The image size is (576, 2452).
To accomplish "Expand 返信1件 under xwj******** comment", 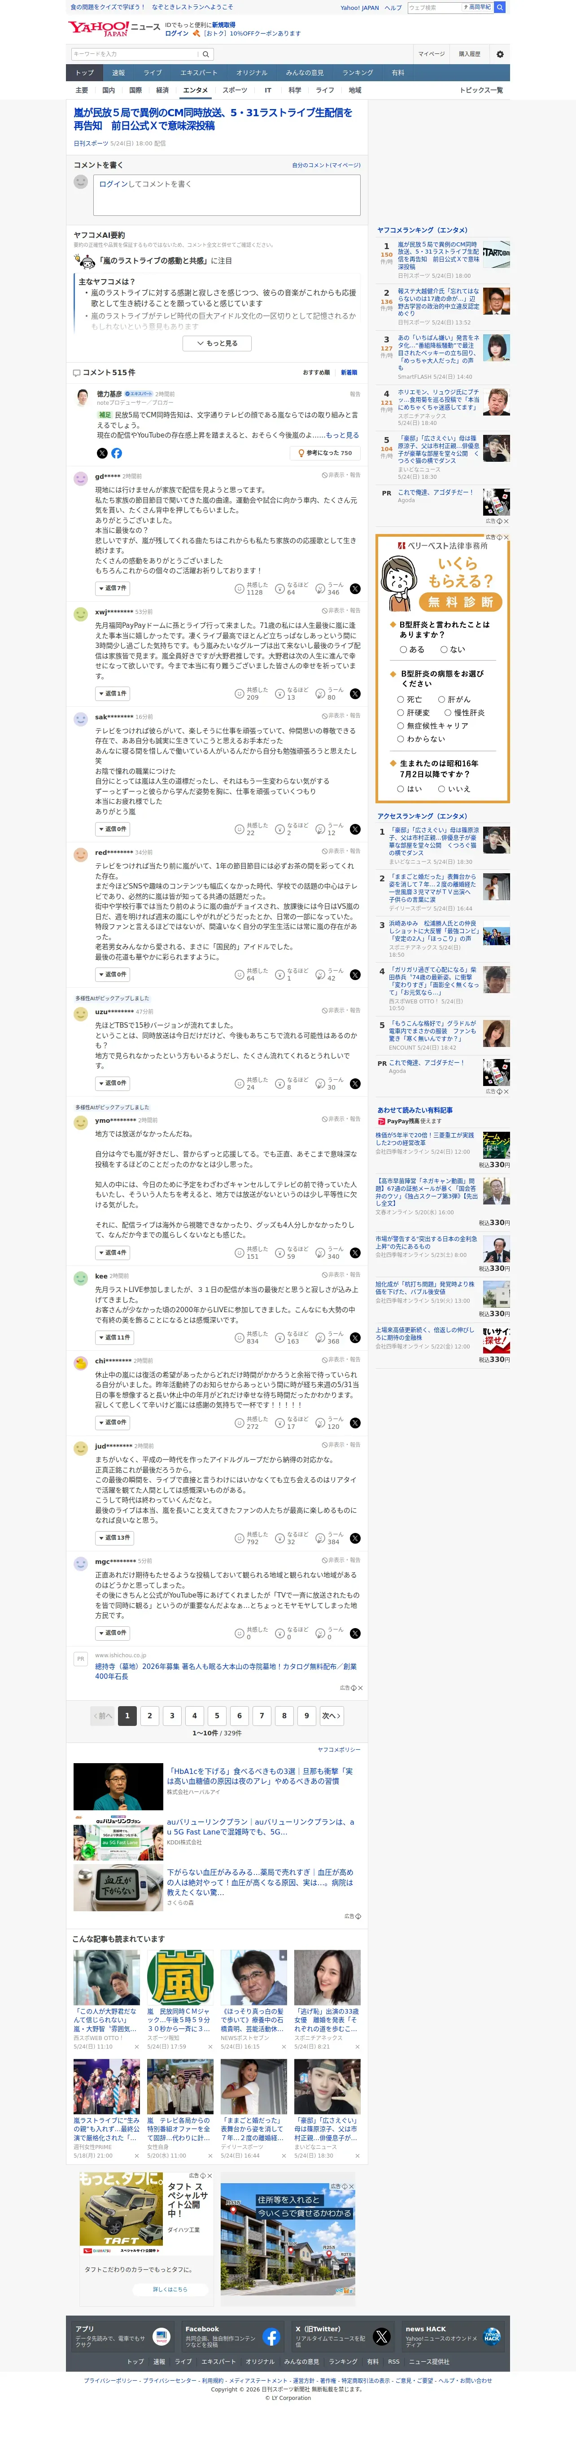I will (x=112, y=693).
